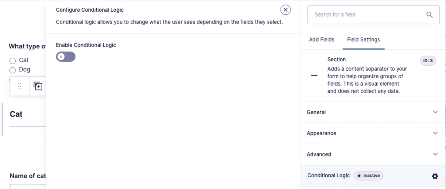
Task: Expand the General settings section
Action: 373,112
